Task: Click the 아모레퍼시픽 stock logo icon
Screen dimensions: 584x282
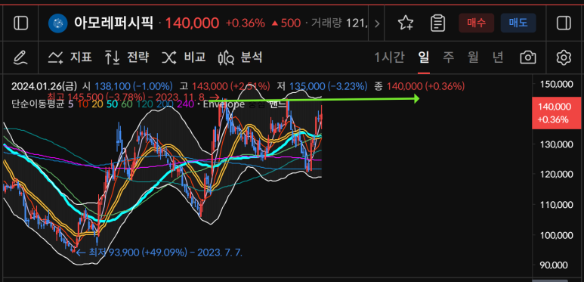Action: point(57,23)
